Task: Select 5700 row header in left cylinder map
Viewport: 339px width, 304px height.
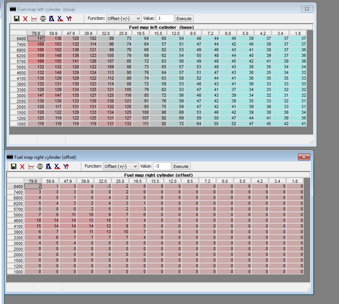Action: [x=19, y=61]
